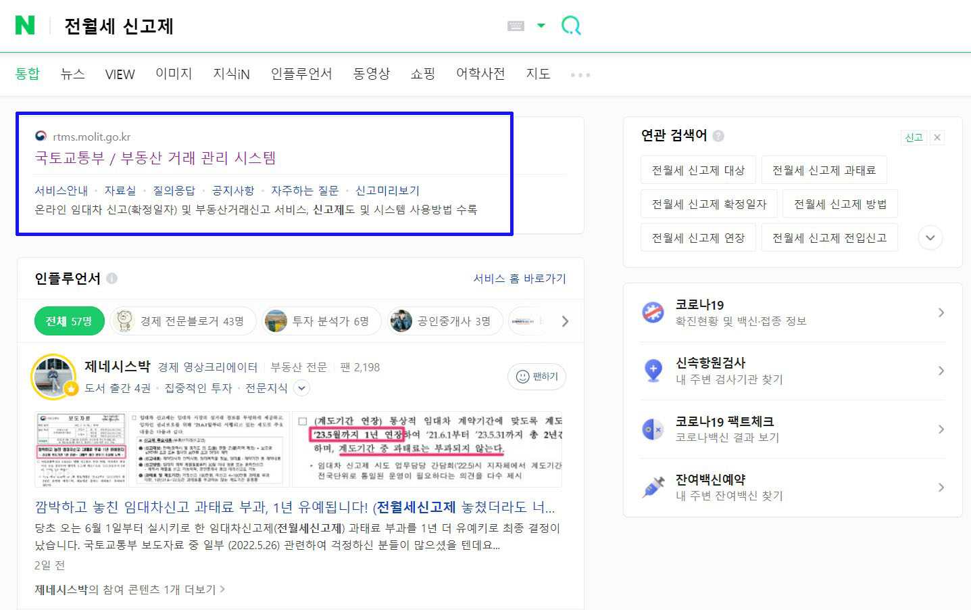Open post titled 깜박하고 놓친 임대차신고 과태료
The height and width of the screenshot is (610, 971).
point(295,507)
